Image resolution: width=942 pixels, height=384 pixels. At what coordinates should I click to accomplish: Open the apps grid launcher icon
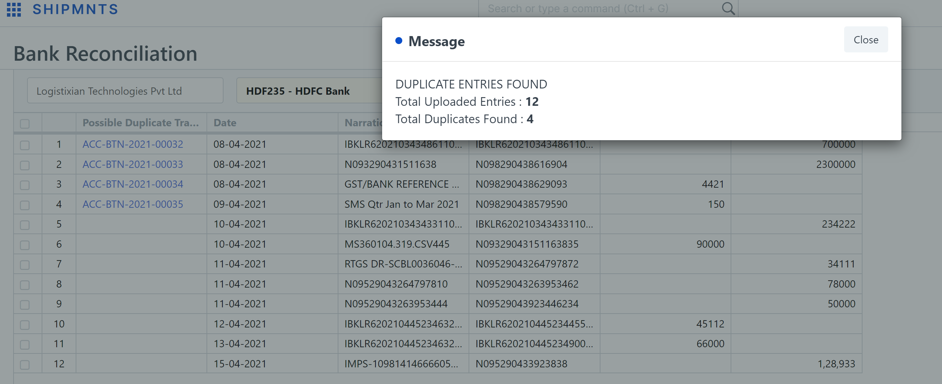pyautogui.click(x=14, y=9)
